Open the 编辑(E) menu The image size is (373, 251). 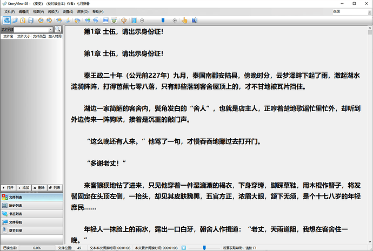(24, 12)
